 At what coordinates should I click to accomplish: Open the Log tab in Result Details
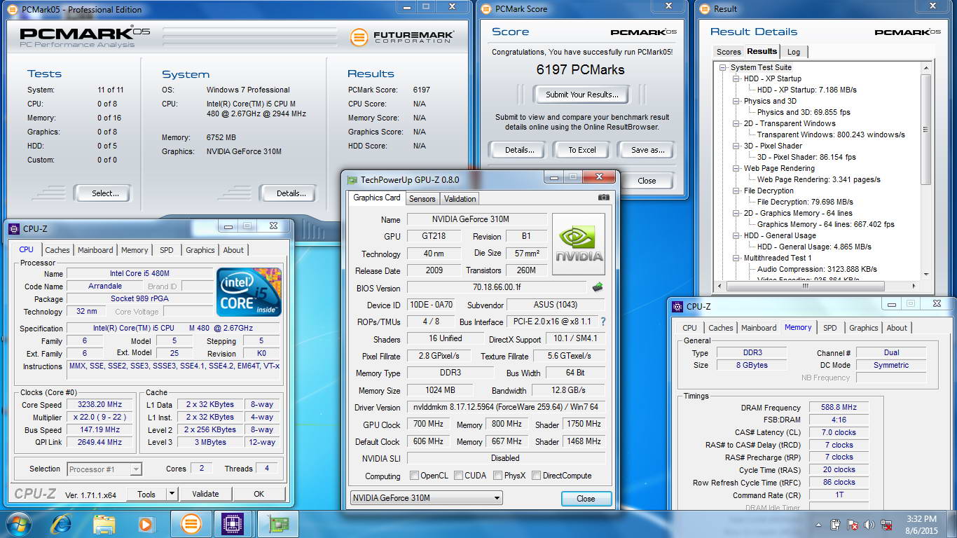794,52
